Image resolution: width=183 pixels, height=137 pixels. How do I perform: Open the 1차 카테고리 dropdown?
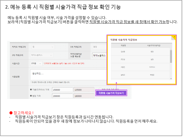[99, 47]
